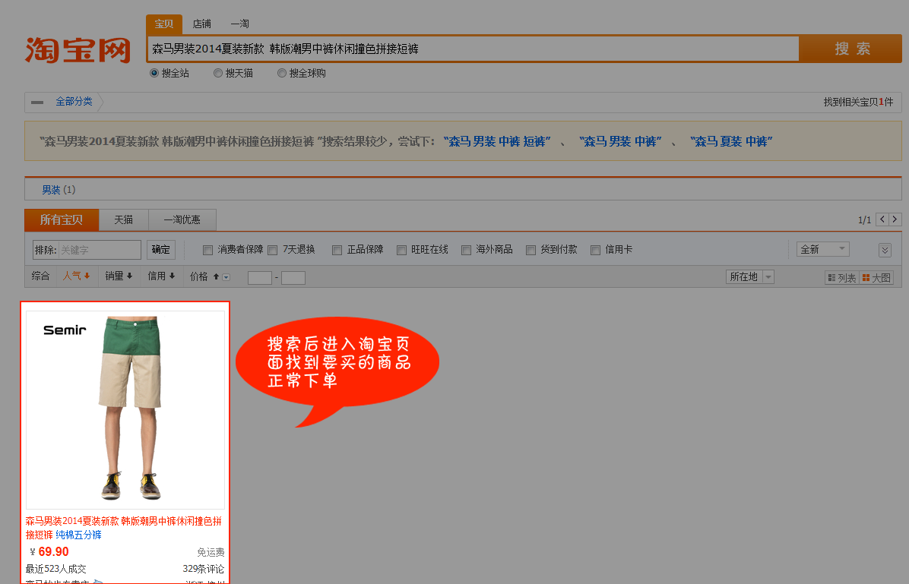Switch to the 店铺 search tab
The width and height of the screenshot is (909, 584).
tap(201, 24)
